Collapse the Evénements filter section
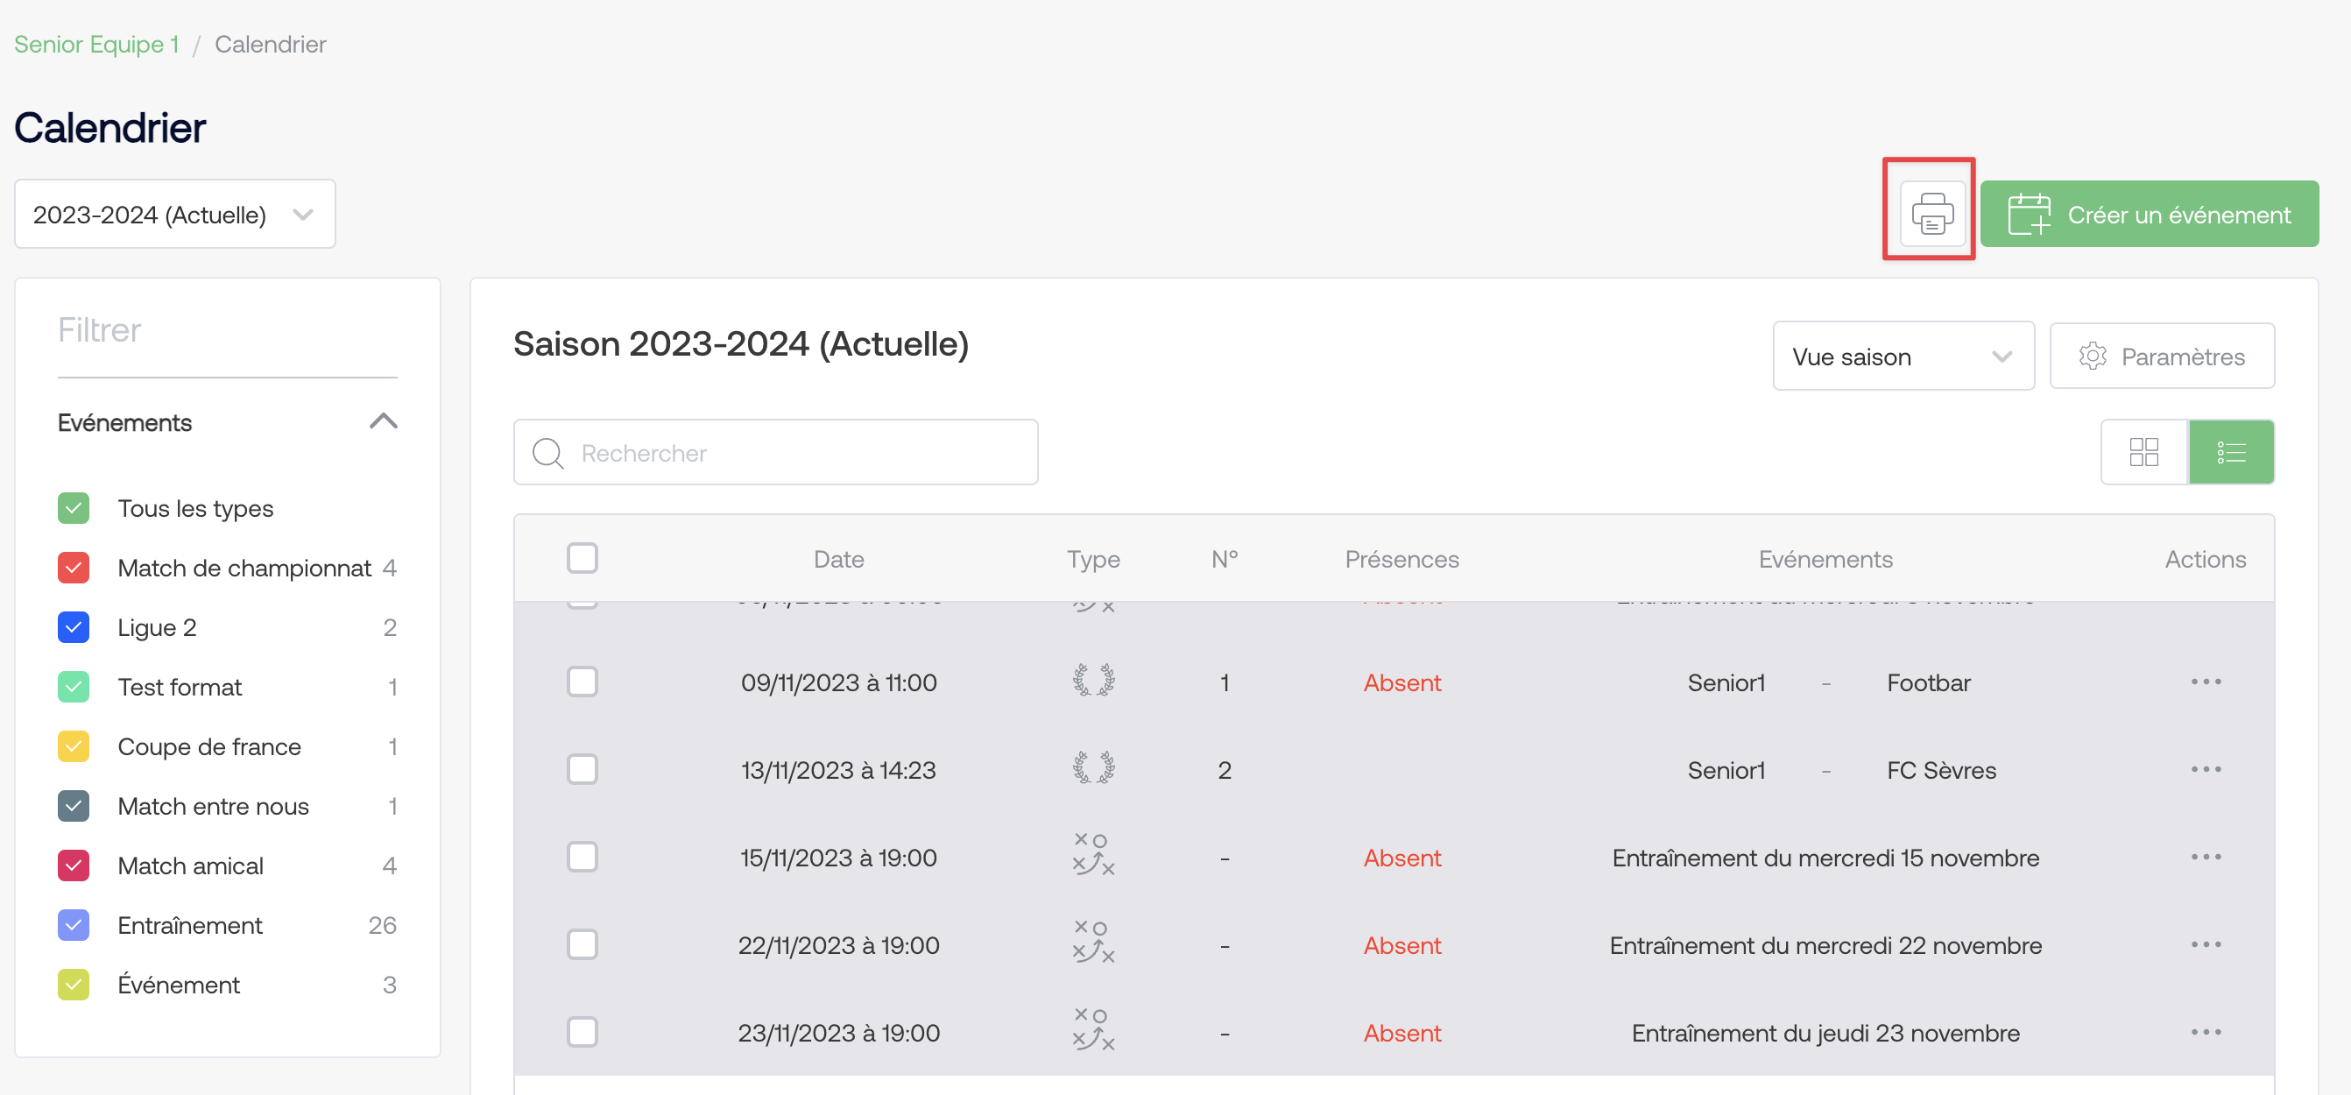This screenshot has height=1095, width=2351. click(384, 421)
